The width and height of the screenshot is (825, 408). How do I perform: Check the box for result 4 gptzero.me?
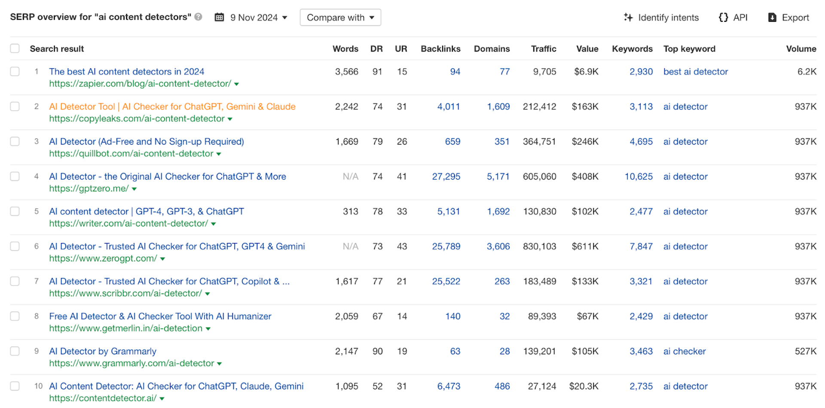point(15,176)
